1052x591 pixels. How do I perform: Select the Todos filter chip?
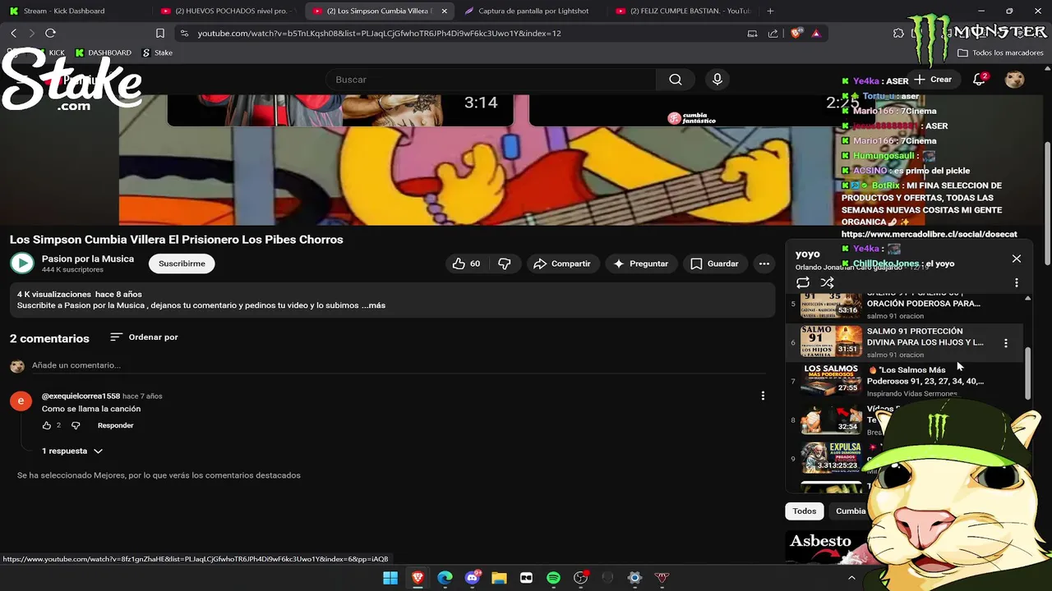point(805,511)
